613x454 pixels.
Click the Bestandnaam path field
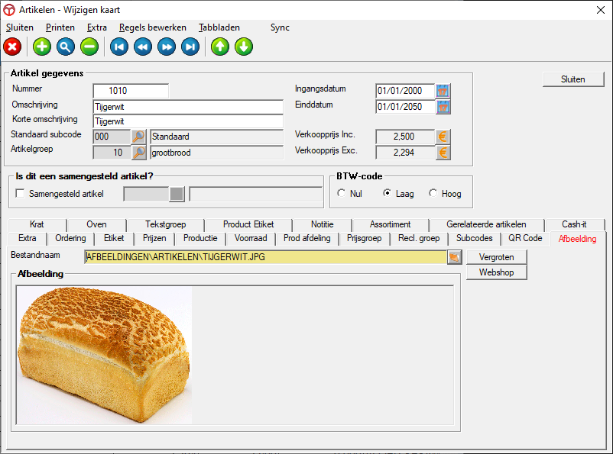click(266, 257)
